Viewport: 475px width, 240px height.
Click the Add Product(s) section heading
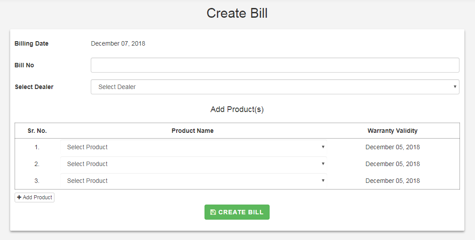(237, 109)
